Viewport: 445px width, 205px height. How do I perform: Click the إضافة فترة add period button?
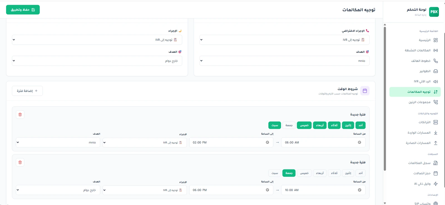[27, 91]
